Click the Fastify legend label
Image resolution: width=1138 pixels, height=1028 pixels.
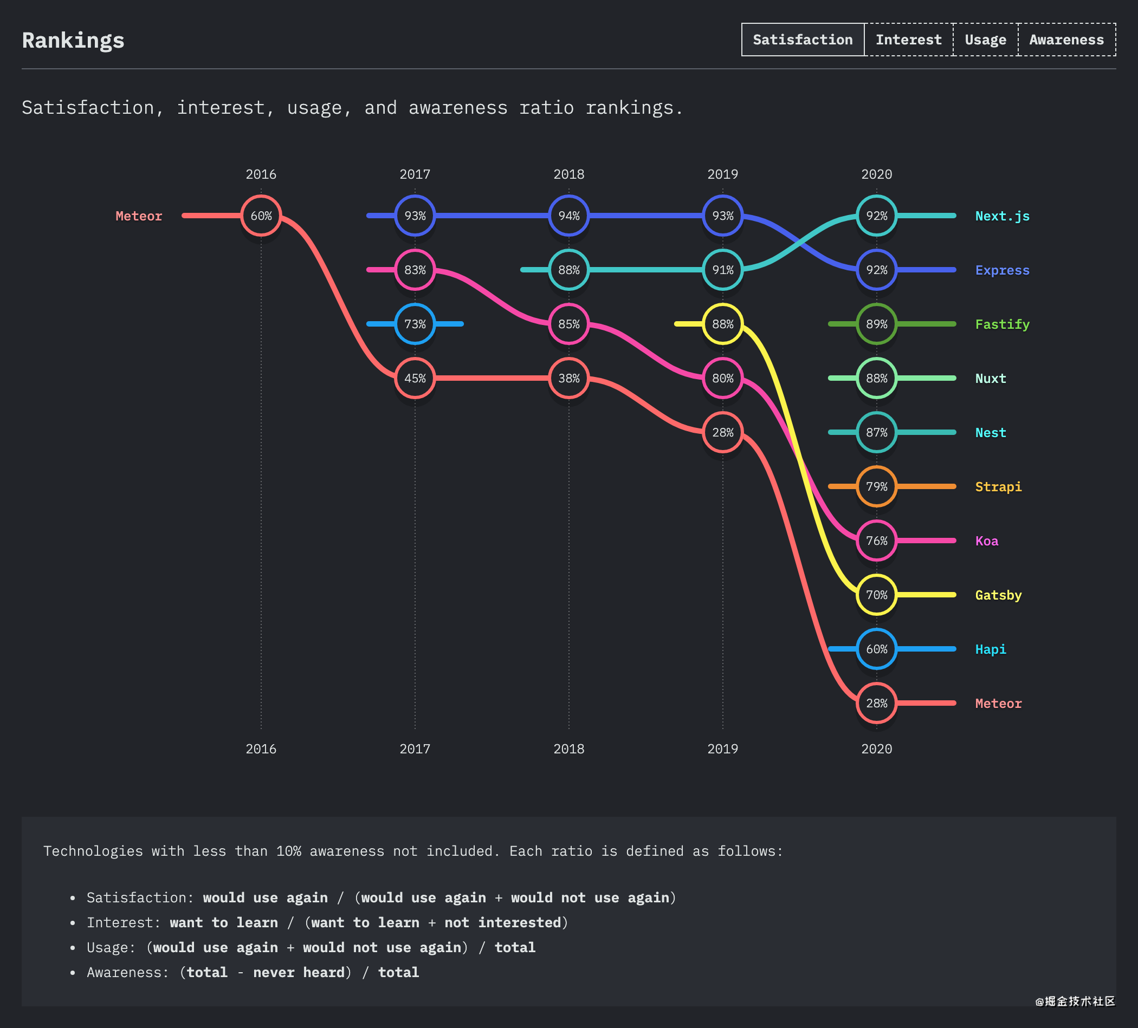[1002, 324]
